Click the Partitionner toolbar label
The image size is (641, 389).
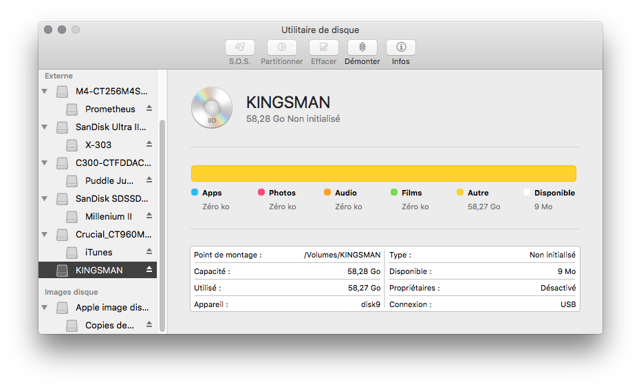(282, 61)
